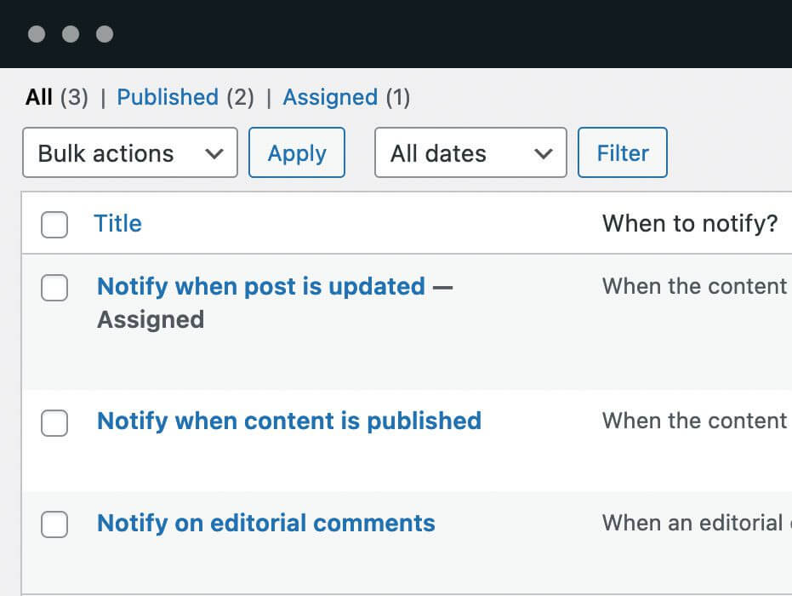Click the 'Assigned' status label in first row
This screenshot has height=596, width=792.
(x=151, y=320)
